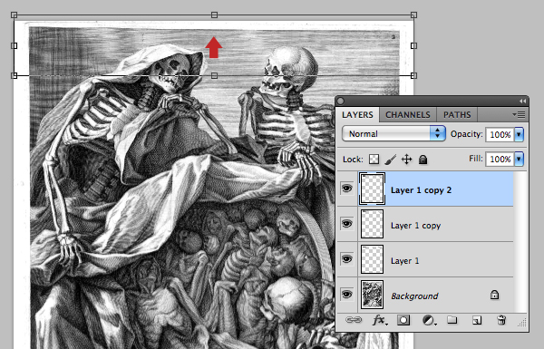Select the 'Layer 1' layer name
Screen dimensions: 544x349
pos(405,261)
